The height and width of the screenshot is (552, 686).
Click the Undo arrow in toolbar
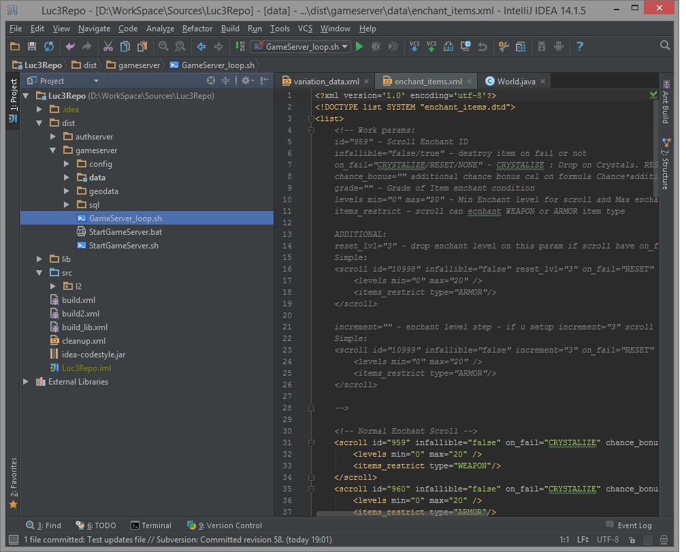(x=70, y=46)
